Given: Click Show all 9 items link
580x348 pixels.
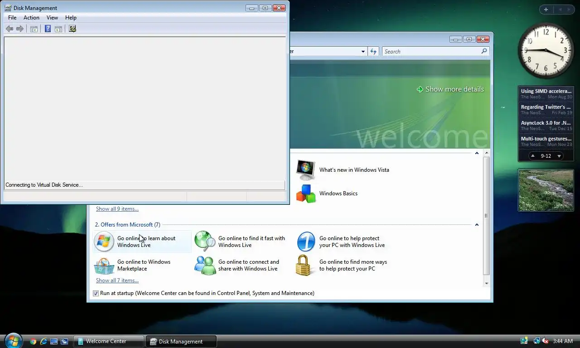Looking at the screenshot, I should point(117,209).
